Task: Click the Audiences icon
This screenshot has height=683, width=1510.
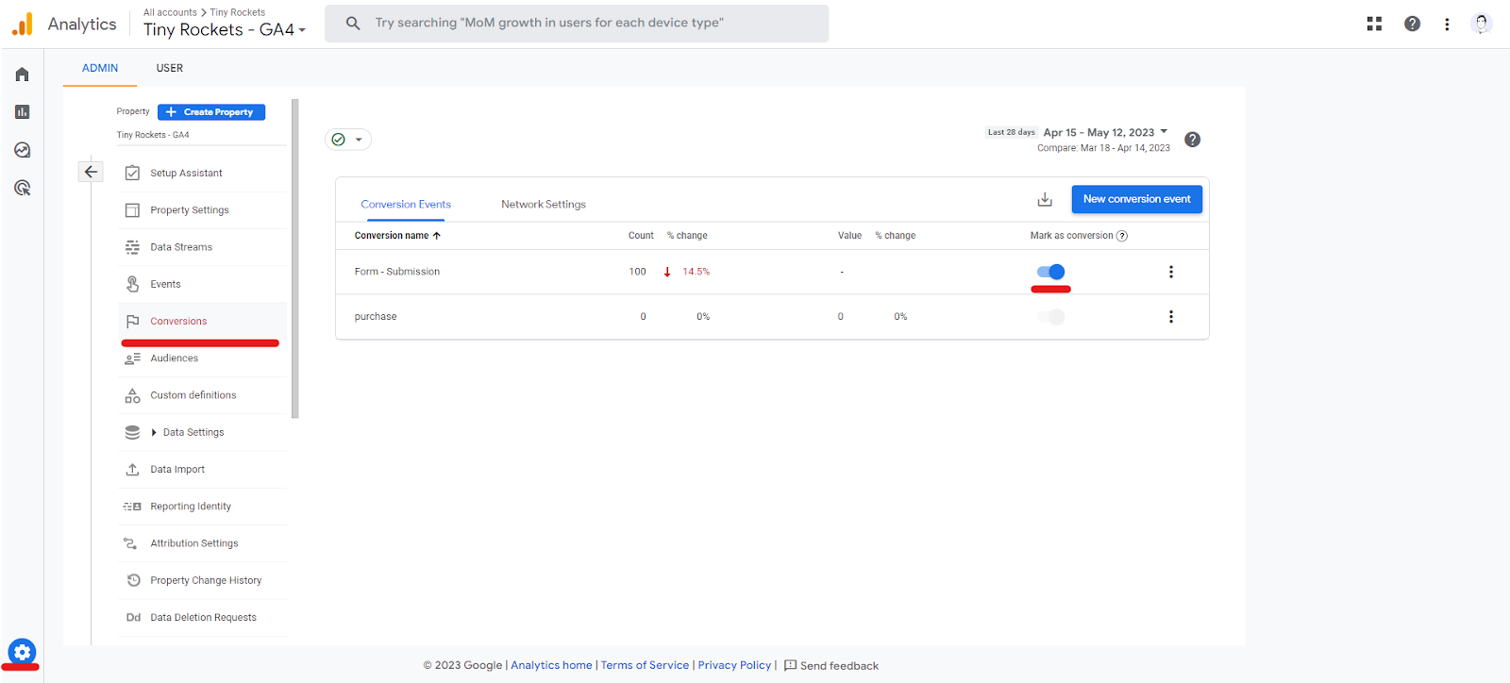Action: point(132,358)
